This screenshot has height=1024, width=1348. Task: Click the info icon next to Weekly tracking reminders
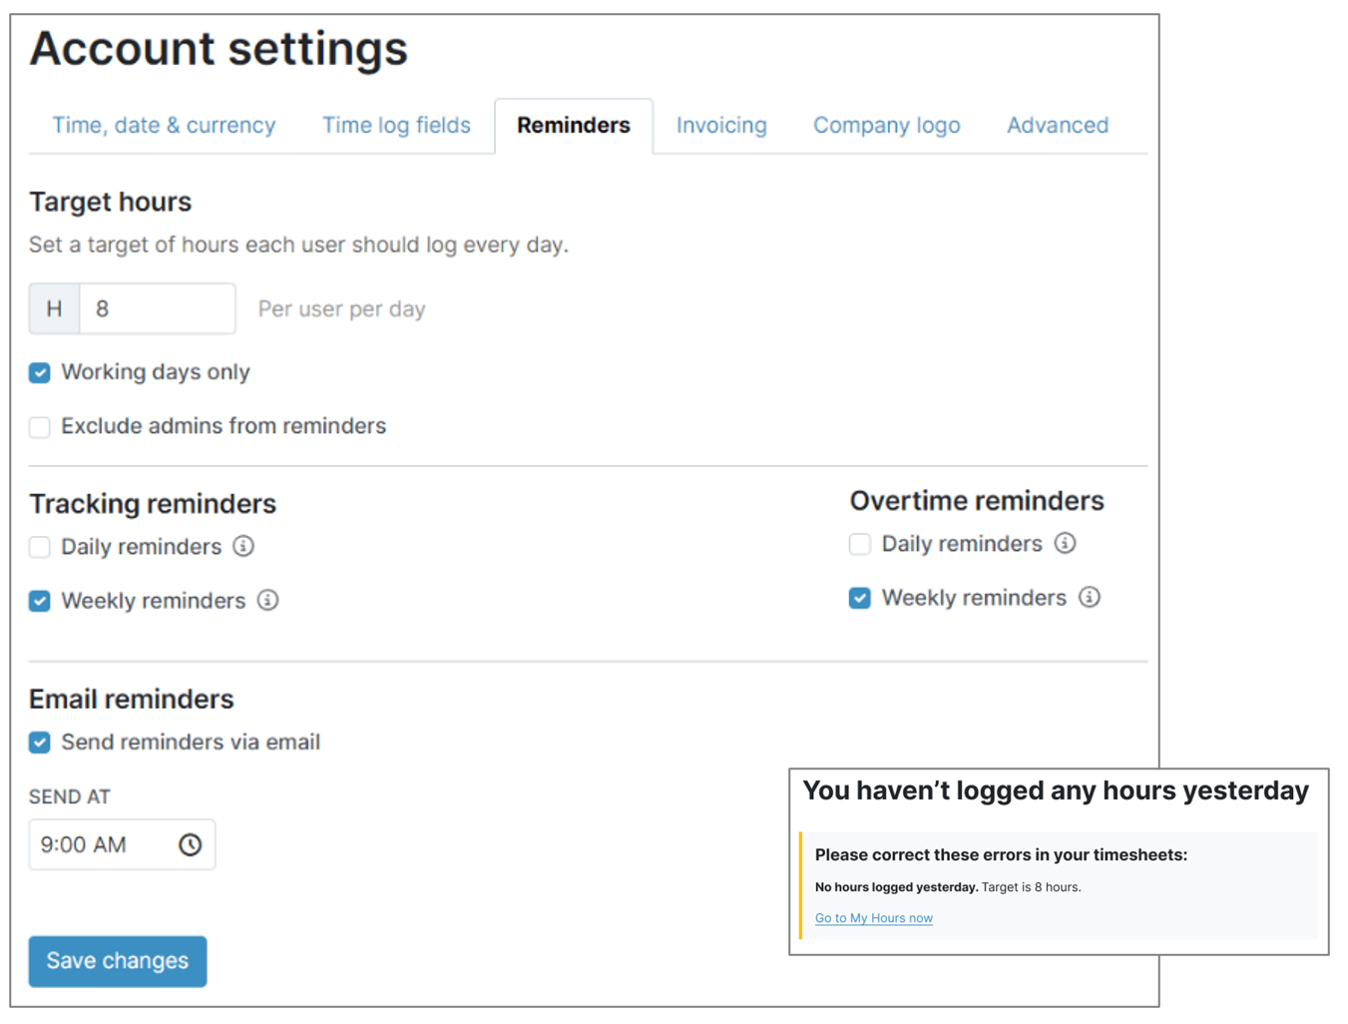click(x=267, y=601)
